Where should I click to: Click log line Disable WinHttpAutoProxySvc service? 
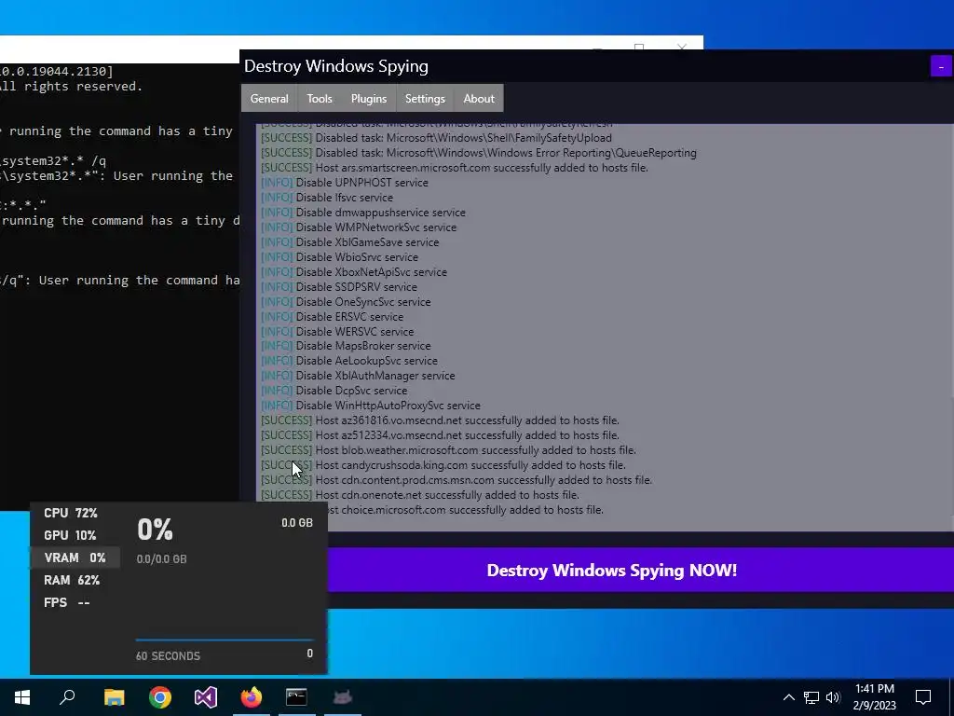click(371, 406)
